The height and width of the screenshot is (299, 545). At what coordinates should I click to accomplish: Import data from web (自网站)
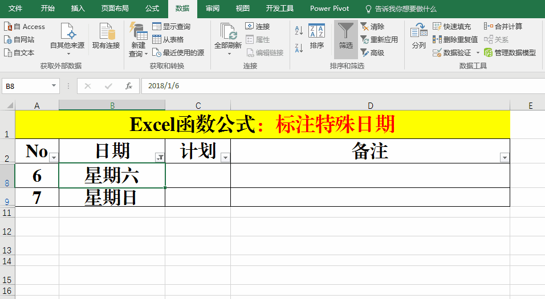coord(19,40)
